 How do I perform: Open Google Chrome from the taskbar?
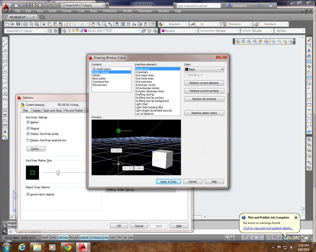point(67,246)
